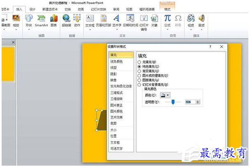
Task: Open the 切换 transitions tab
Action: tap(68, 9)
